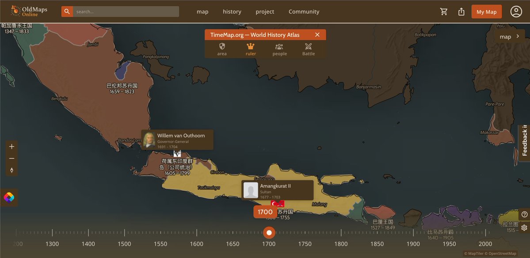Click the Cirebon city label

point(217,172)
